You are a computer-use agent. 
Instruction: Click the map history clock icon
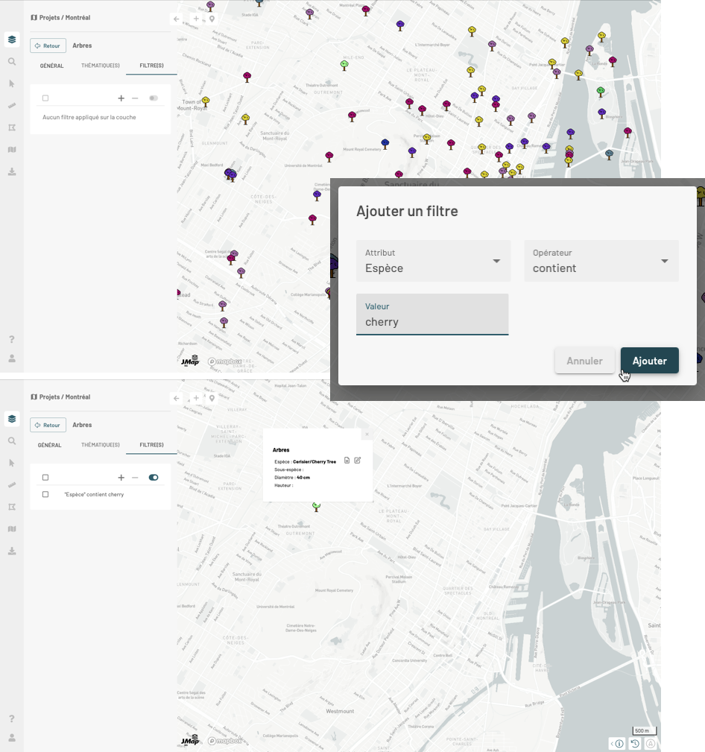click(635, 743)
